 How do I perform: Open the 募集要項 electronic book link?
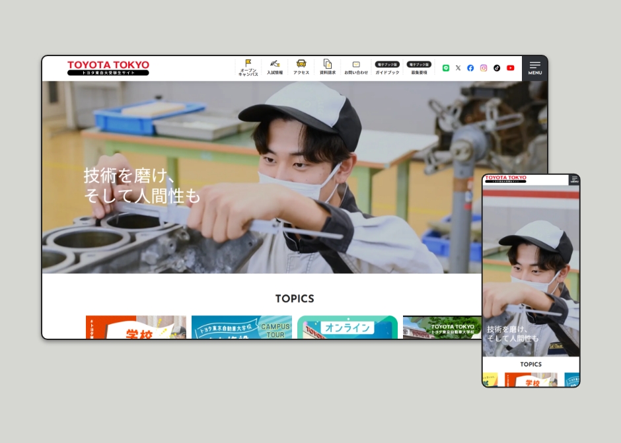pyautogui.click(x=419, y=68)
